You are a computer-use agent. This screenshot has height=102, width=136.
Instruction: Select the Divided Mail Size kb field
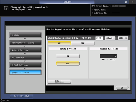coord(108,56)
